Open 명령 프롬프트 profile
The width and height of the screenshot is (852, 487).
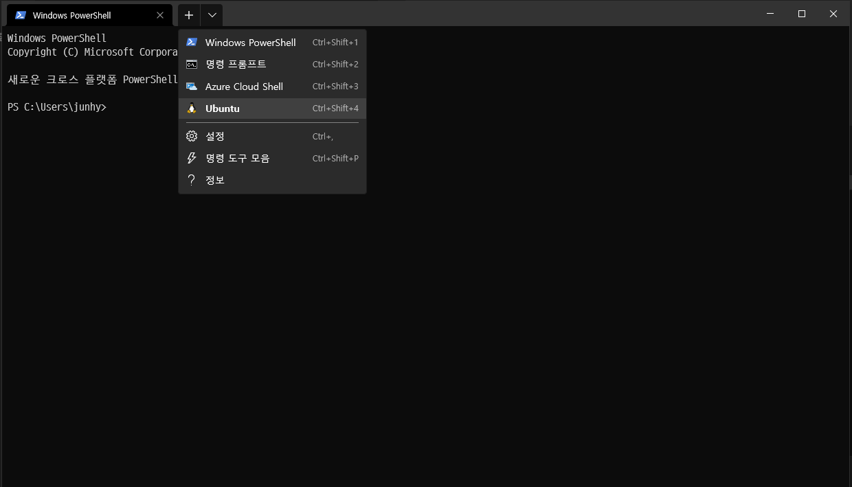[272, 65]
